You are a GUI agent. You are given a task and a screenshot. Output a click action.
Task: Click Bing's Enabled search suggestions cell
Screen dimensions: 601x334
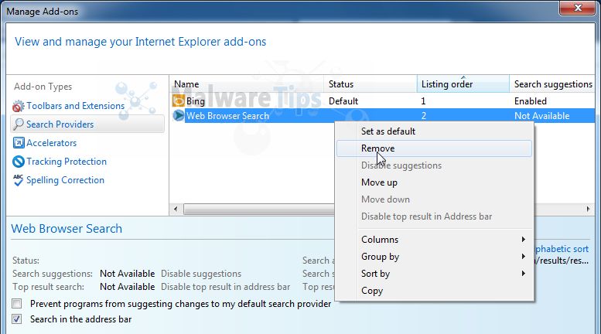point(531,101)
